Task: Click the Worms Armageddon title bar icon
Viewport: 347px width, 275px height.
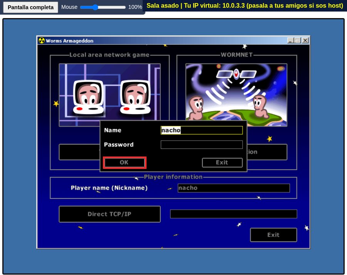Action: click(x=42, y=41)
